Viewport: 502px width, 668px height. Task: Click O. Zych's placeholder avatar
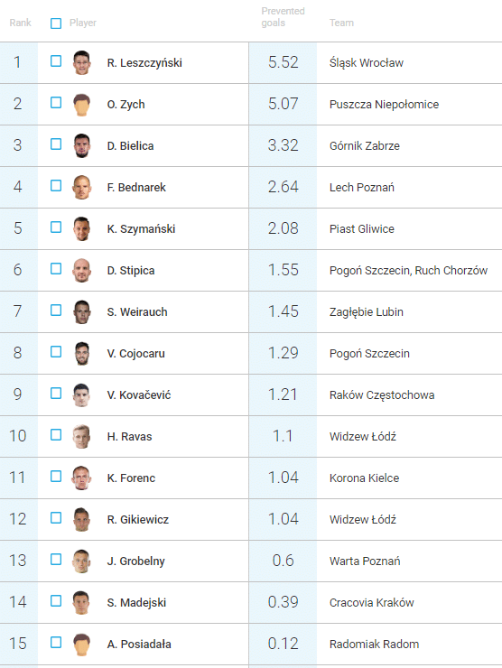[x=81, y=105]
